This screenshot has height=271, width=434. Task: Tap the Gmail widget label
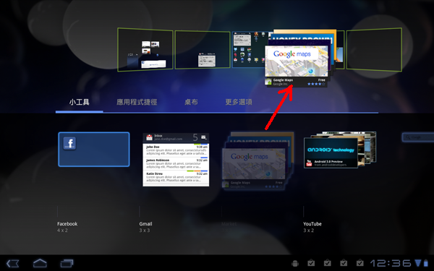tap(145, 224)
